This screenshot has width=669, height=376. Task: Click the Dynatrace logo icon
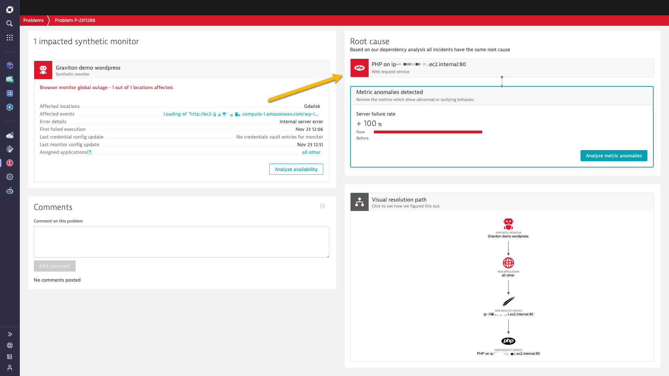point(10,10)
